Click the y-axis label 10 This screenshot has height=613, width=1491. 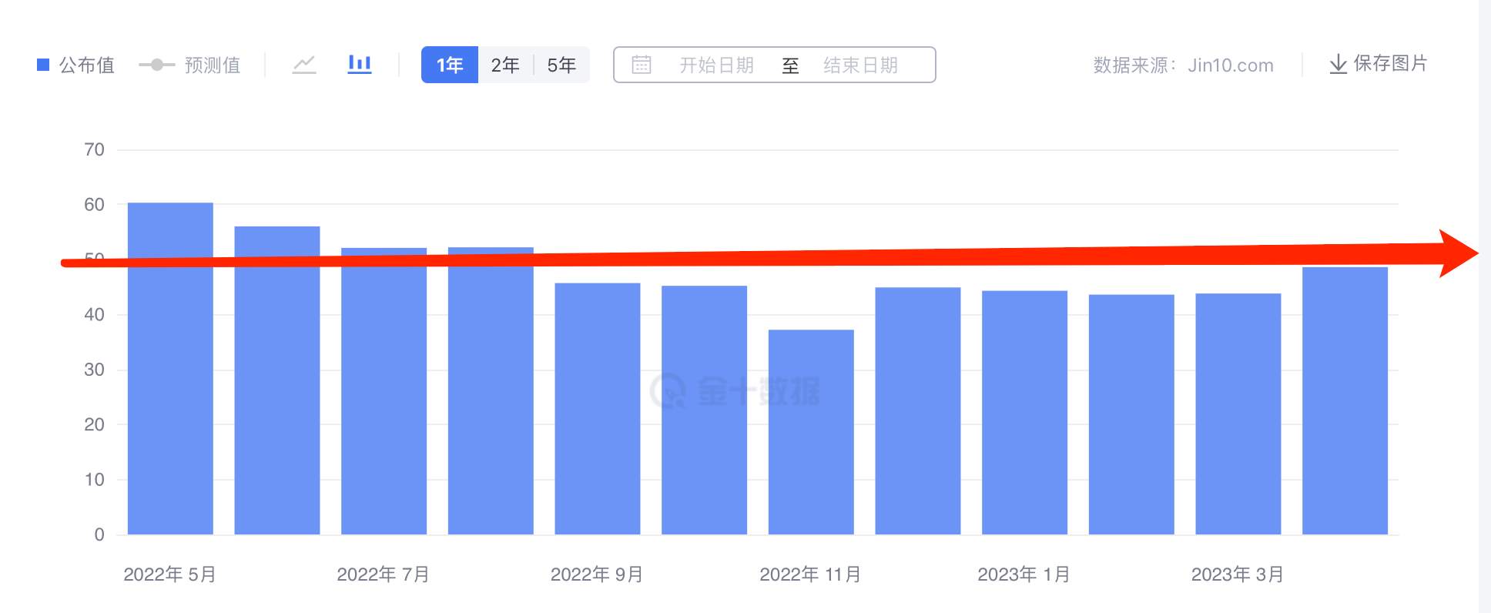(94, 480)
